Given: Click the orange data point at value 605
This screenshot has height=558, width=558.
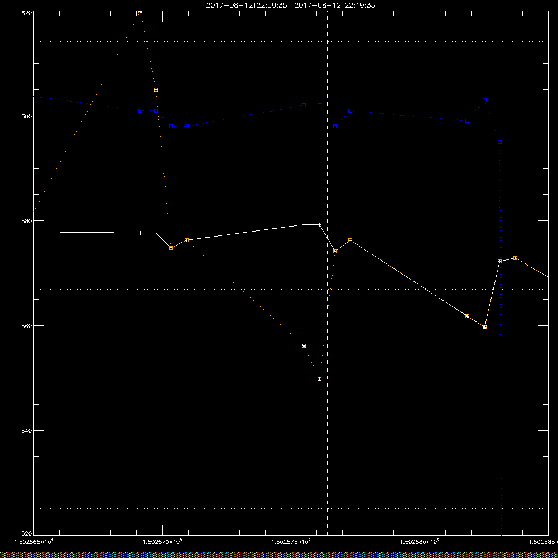Looking at the screenshot, I should 156,90.
